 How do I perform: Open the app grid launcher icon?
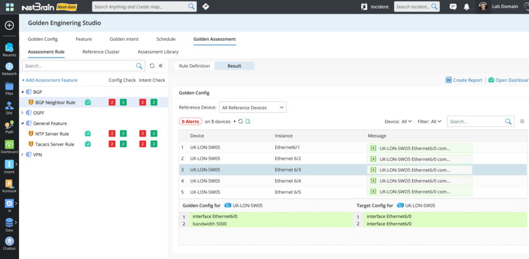10,7
